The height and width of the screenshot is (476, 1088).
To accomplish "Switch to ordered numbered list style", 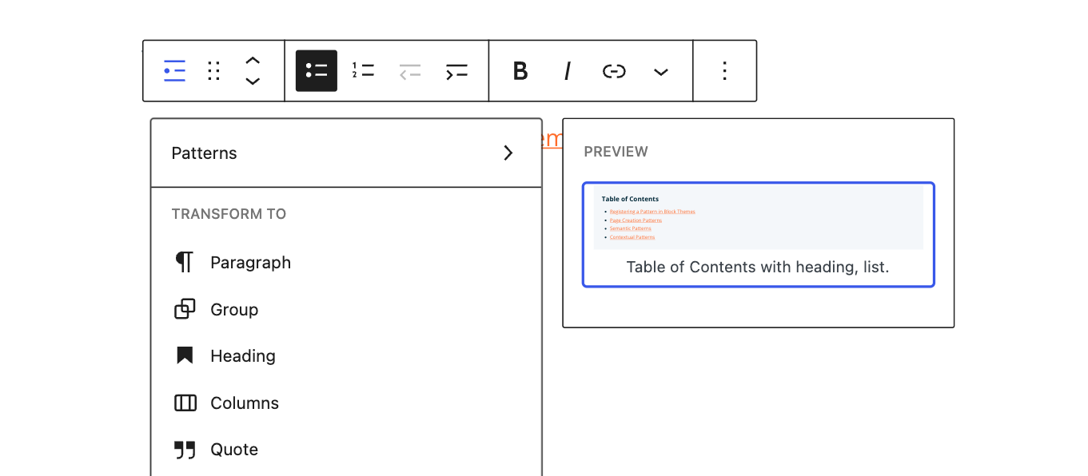I will click(x=363, y=71).
